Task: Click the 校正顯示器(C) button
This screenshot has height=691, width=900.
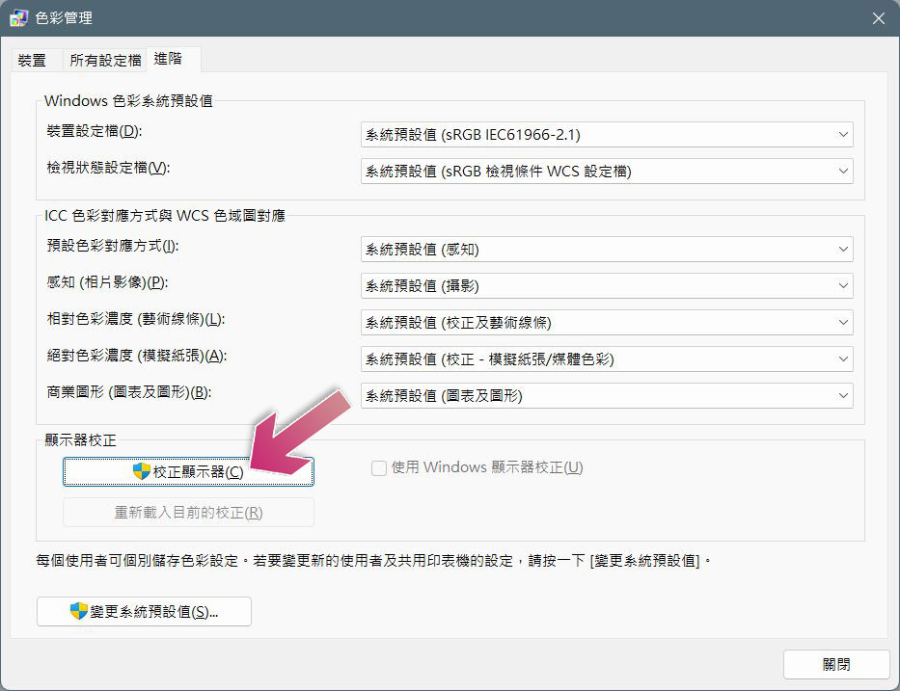Action: [x=188, y=472]
